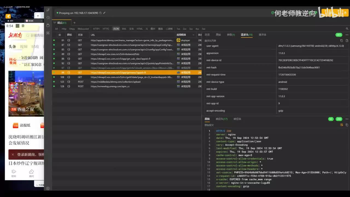Viewport: 350px width, 197px height.
Task: Filter sessions by All
Action: pos(56,29)
